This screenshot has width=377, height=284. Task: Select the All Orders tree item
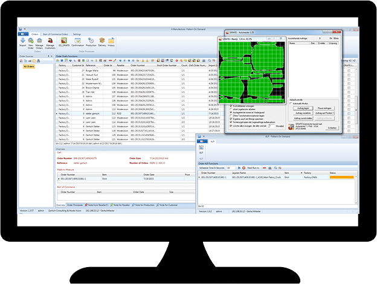click(x=29, y=66)
